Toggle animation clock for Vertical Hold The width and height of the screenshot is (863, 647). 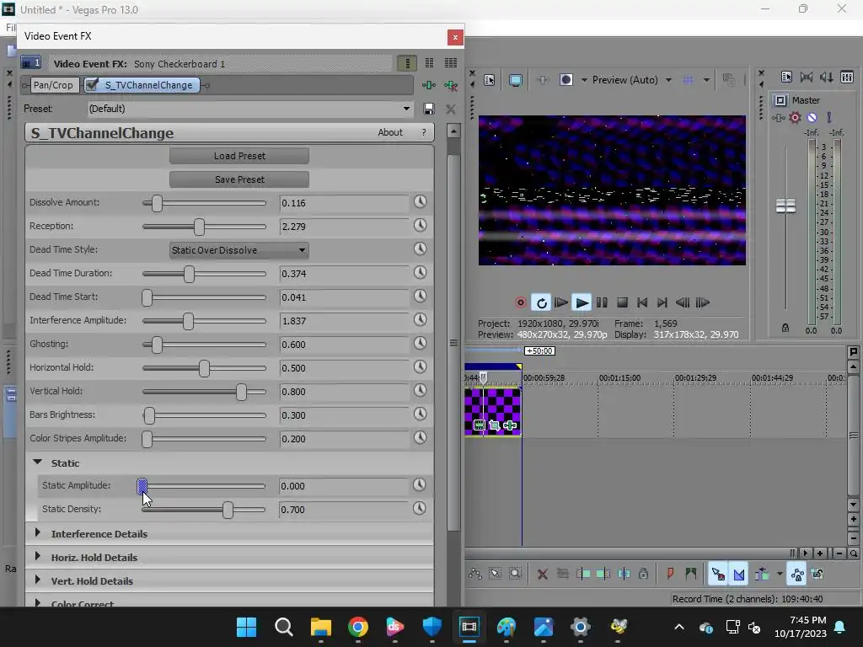[420, 391]
